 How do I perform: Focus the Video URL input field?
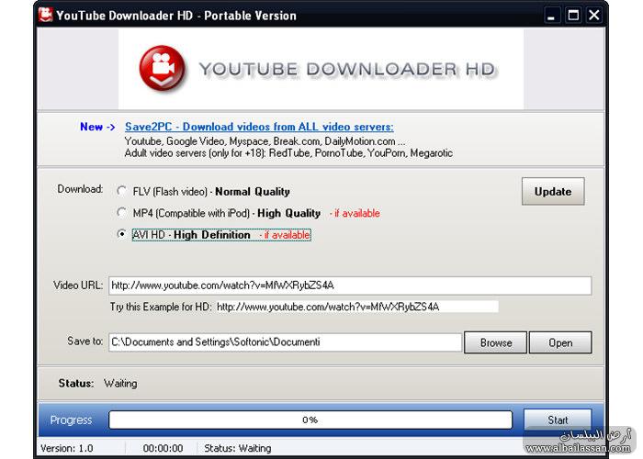click(350, 285)
